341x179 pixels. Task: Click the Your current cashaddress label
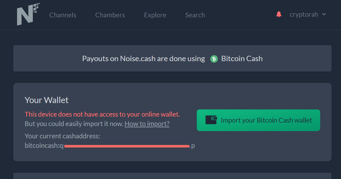point(63,136)
